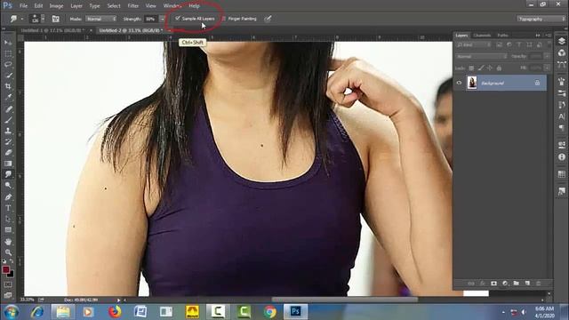The image size is (569, 320).
Task: Select the Rectangular Marquee tool
Action: (8, 53)
